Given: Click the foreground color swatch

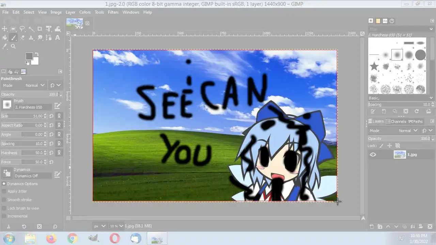Looking at the screenshot, I should pos(29,56).
